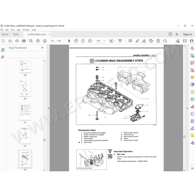Close the Page Thumbnails panel
195x195 pixels.
[x=42, y=48]
